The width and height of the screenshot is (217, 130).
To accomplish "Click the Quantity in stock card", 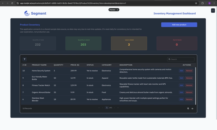I will coord(83,43).
